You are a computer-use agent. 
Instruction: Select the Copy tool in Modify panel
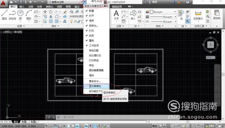click(x=45, y=16)
